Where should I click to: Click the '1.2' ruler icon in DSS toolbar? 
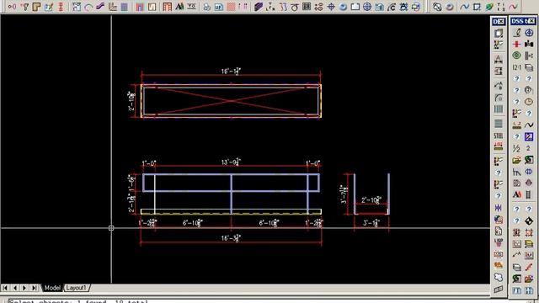pos(516,125)
